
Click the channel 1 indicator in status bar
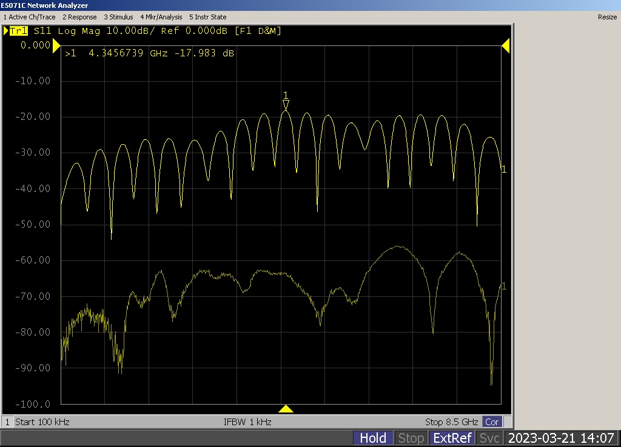7,422
